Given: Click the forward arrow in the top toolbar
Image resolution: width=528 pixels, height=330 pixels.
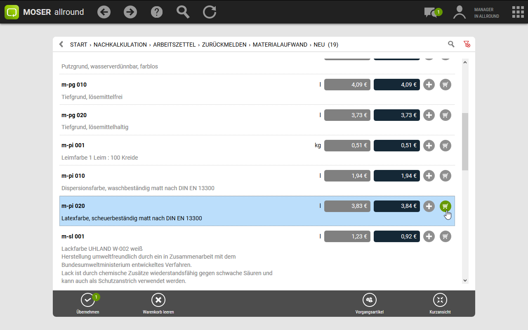Looking at the screenshot, I should pyautogui.click(x=130, y=12).
